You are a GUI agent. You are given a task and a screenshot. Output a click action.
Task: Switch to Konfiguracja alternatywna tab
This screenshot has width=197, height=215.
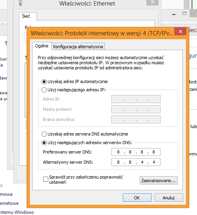tap(78, 47)
